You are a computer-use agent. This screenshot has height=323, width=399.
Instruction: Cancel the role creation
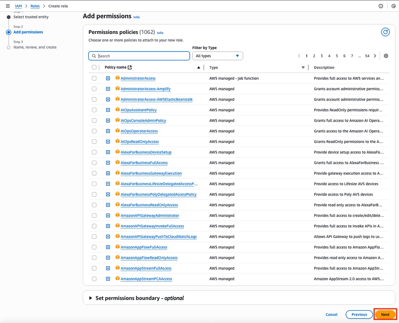point(332,315)
